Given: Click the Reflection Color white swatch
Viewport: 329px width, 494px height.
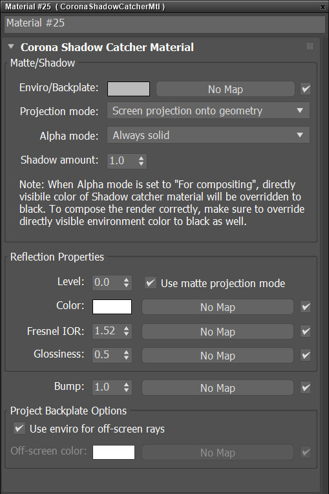Looking at the screenshot, I should coord(112,307).
